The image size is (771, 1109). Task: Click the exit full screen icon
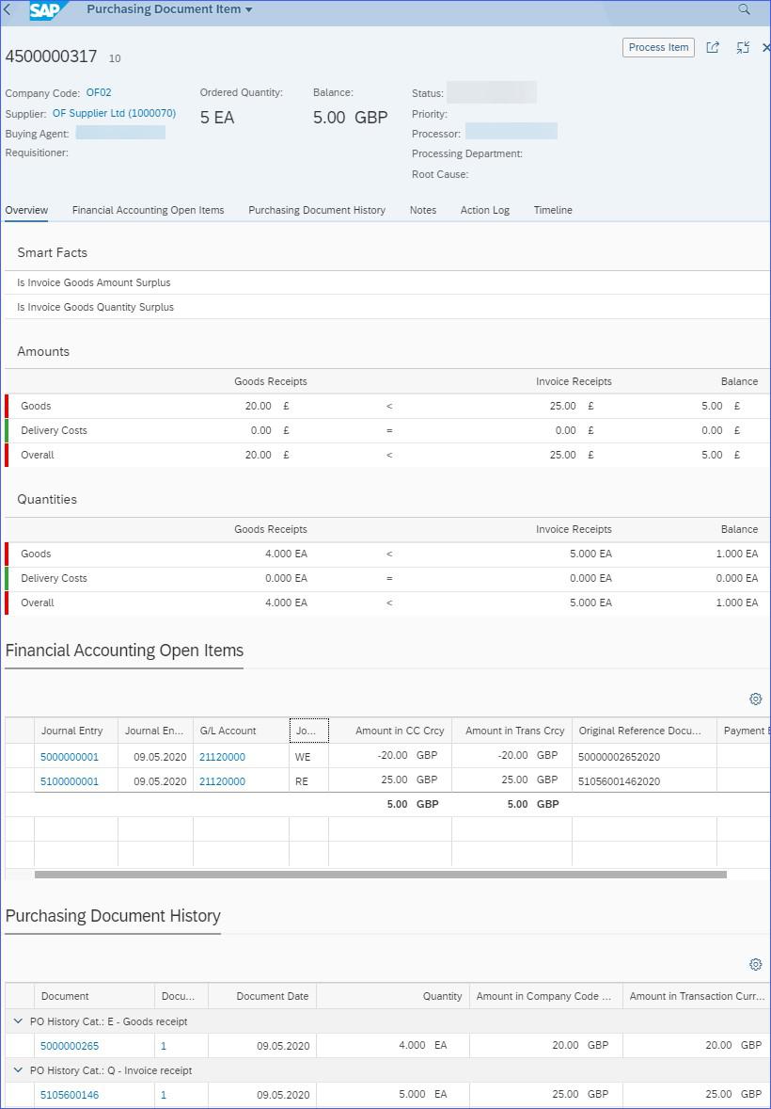(x=742, y=47)
